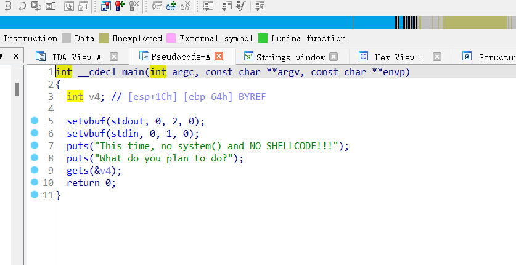Add a breakpoint with the red-plus icon
Viewport: 516px width, 265px height.
(120, 6)
